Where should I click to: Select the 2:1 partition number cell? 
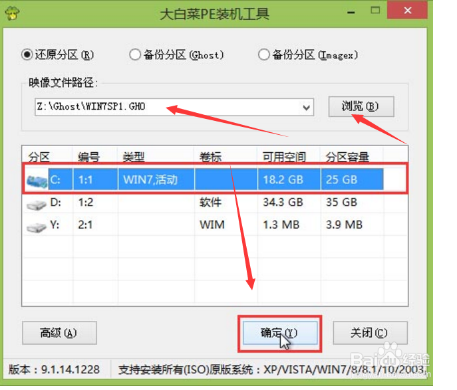point(95,225)
